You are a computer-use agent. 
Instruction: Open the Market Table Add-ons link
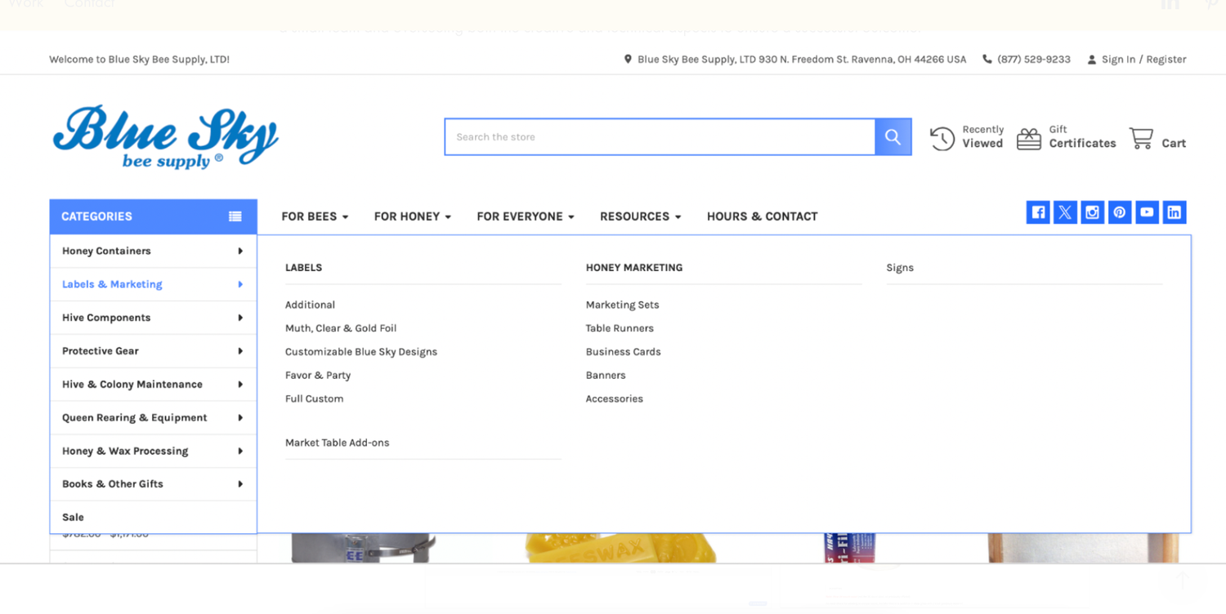(337, 443)
